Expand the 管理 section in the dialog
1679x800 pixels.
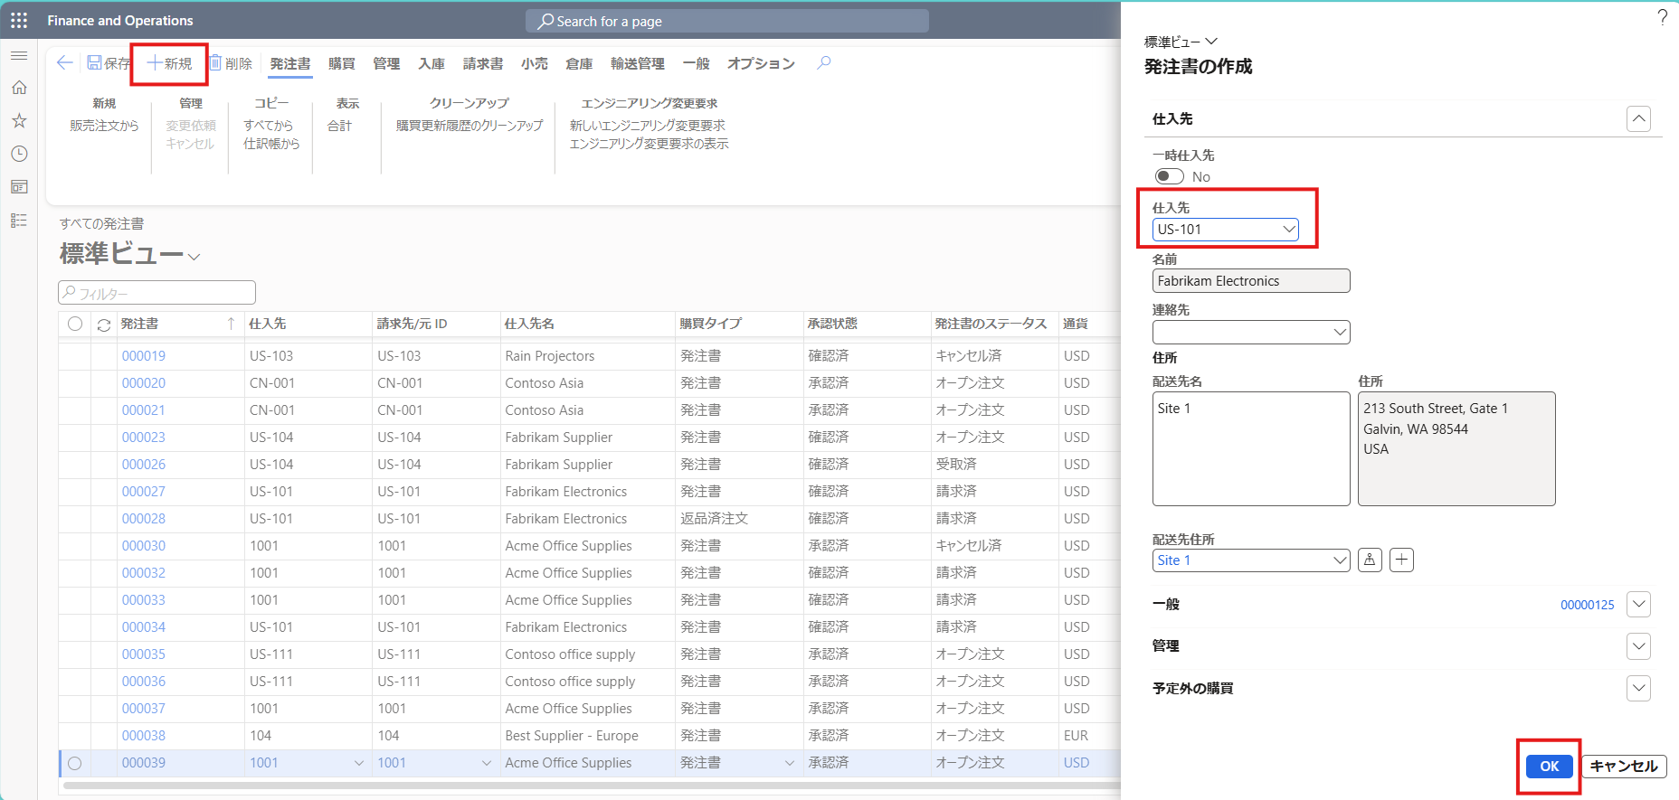[1638, 646]
